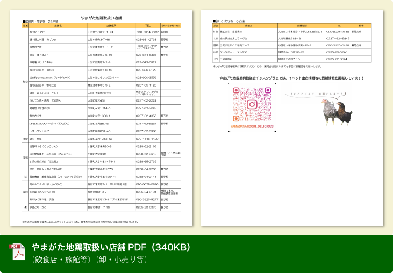Click the phone number 070-2014-2787

click(148, 32)
